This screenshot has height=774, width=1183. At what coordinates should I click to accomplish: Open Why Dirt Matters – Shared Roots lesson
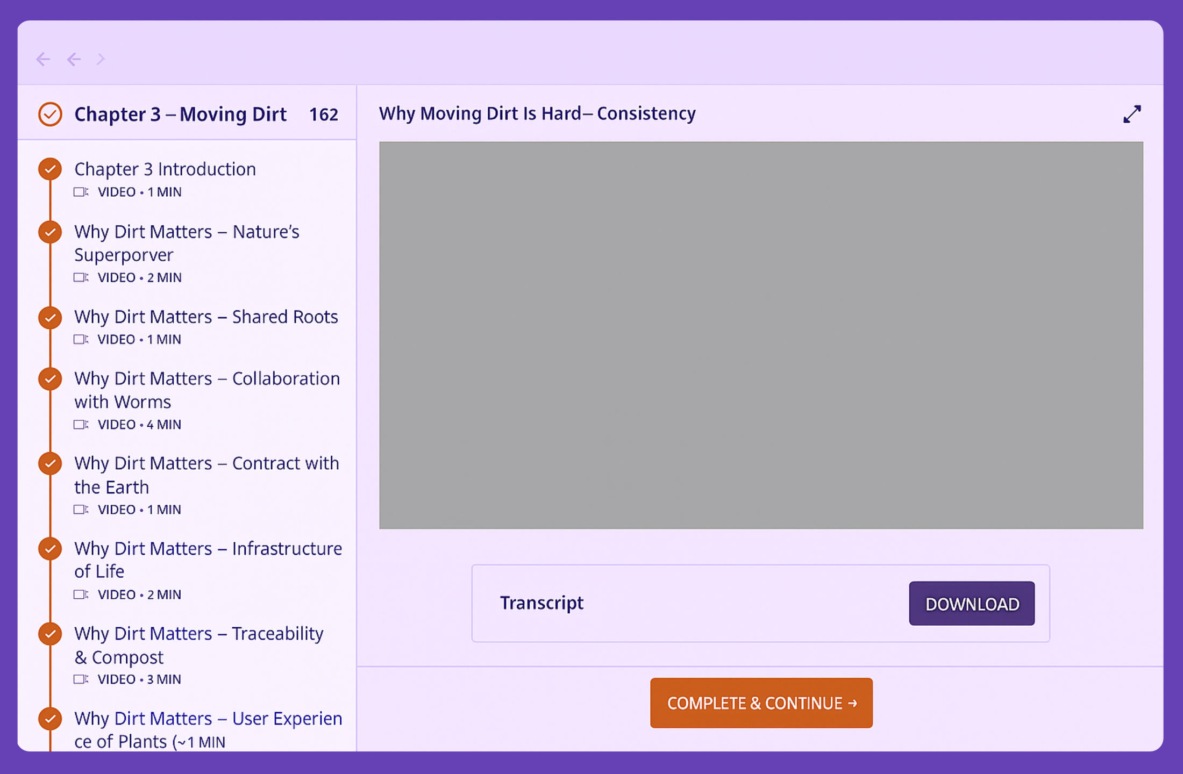(x=206, y=317)
